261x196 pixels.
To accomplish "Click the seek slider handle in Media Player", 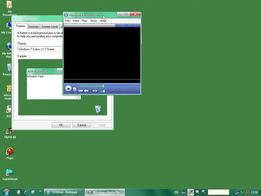I will [x=103, y=86].
